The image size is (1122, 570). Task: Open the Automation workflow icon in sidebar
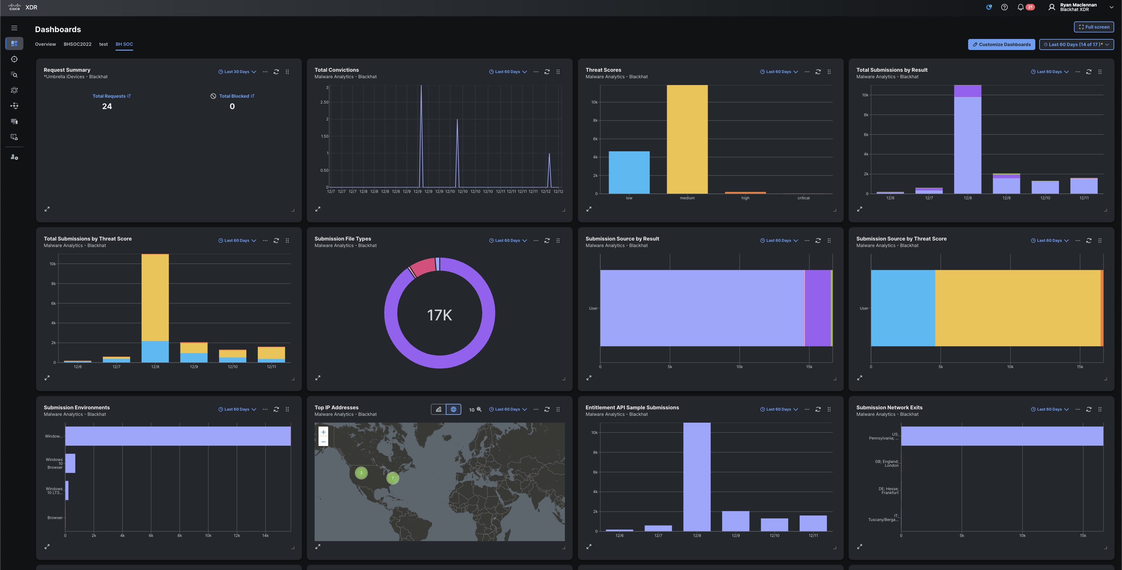click(14, 106)
